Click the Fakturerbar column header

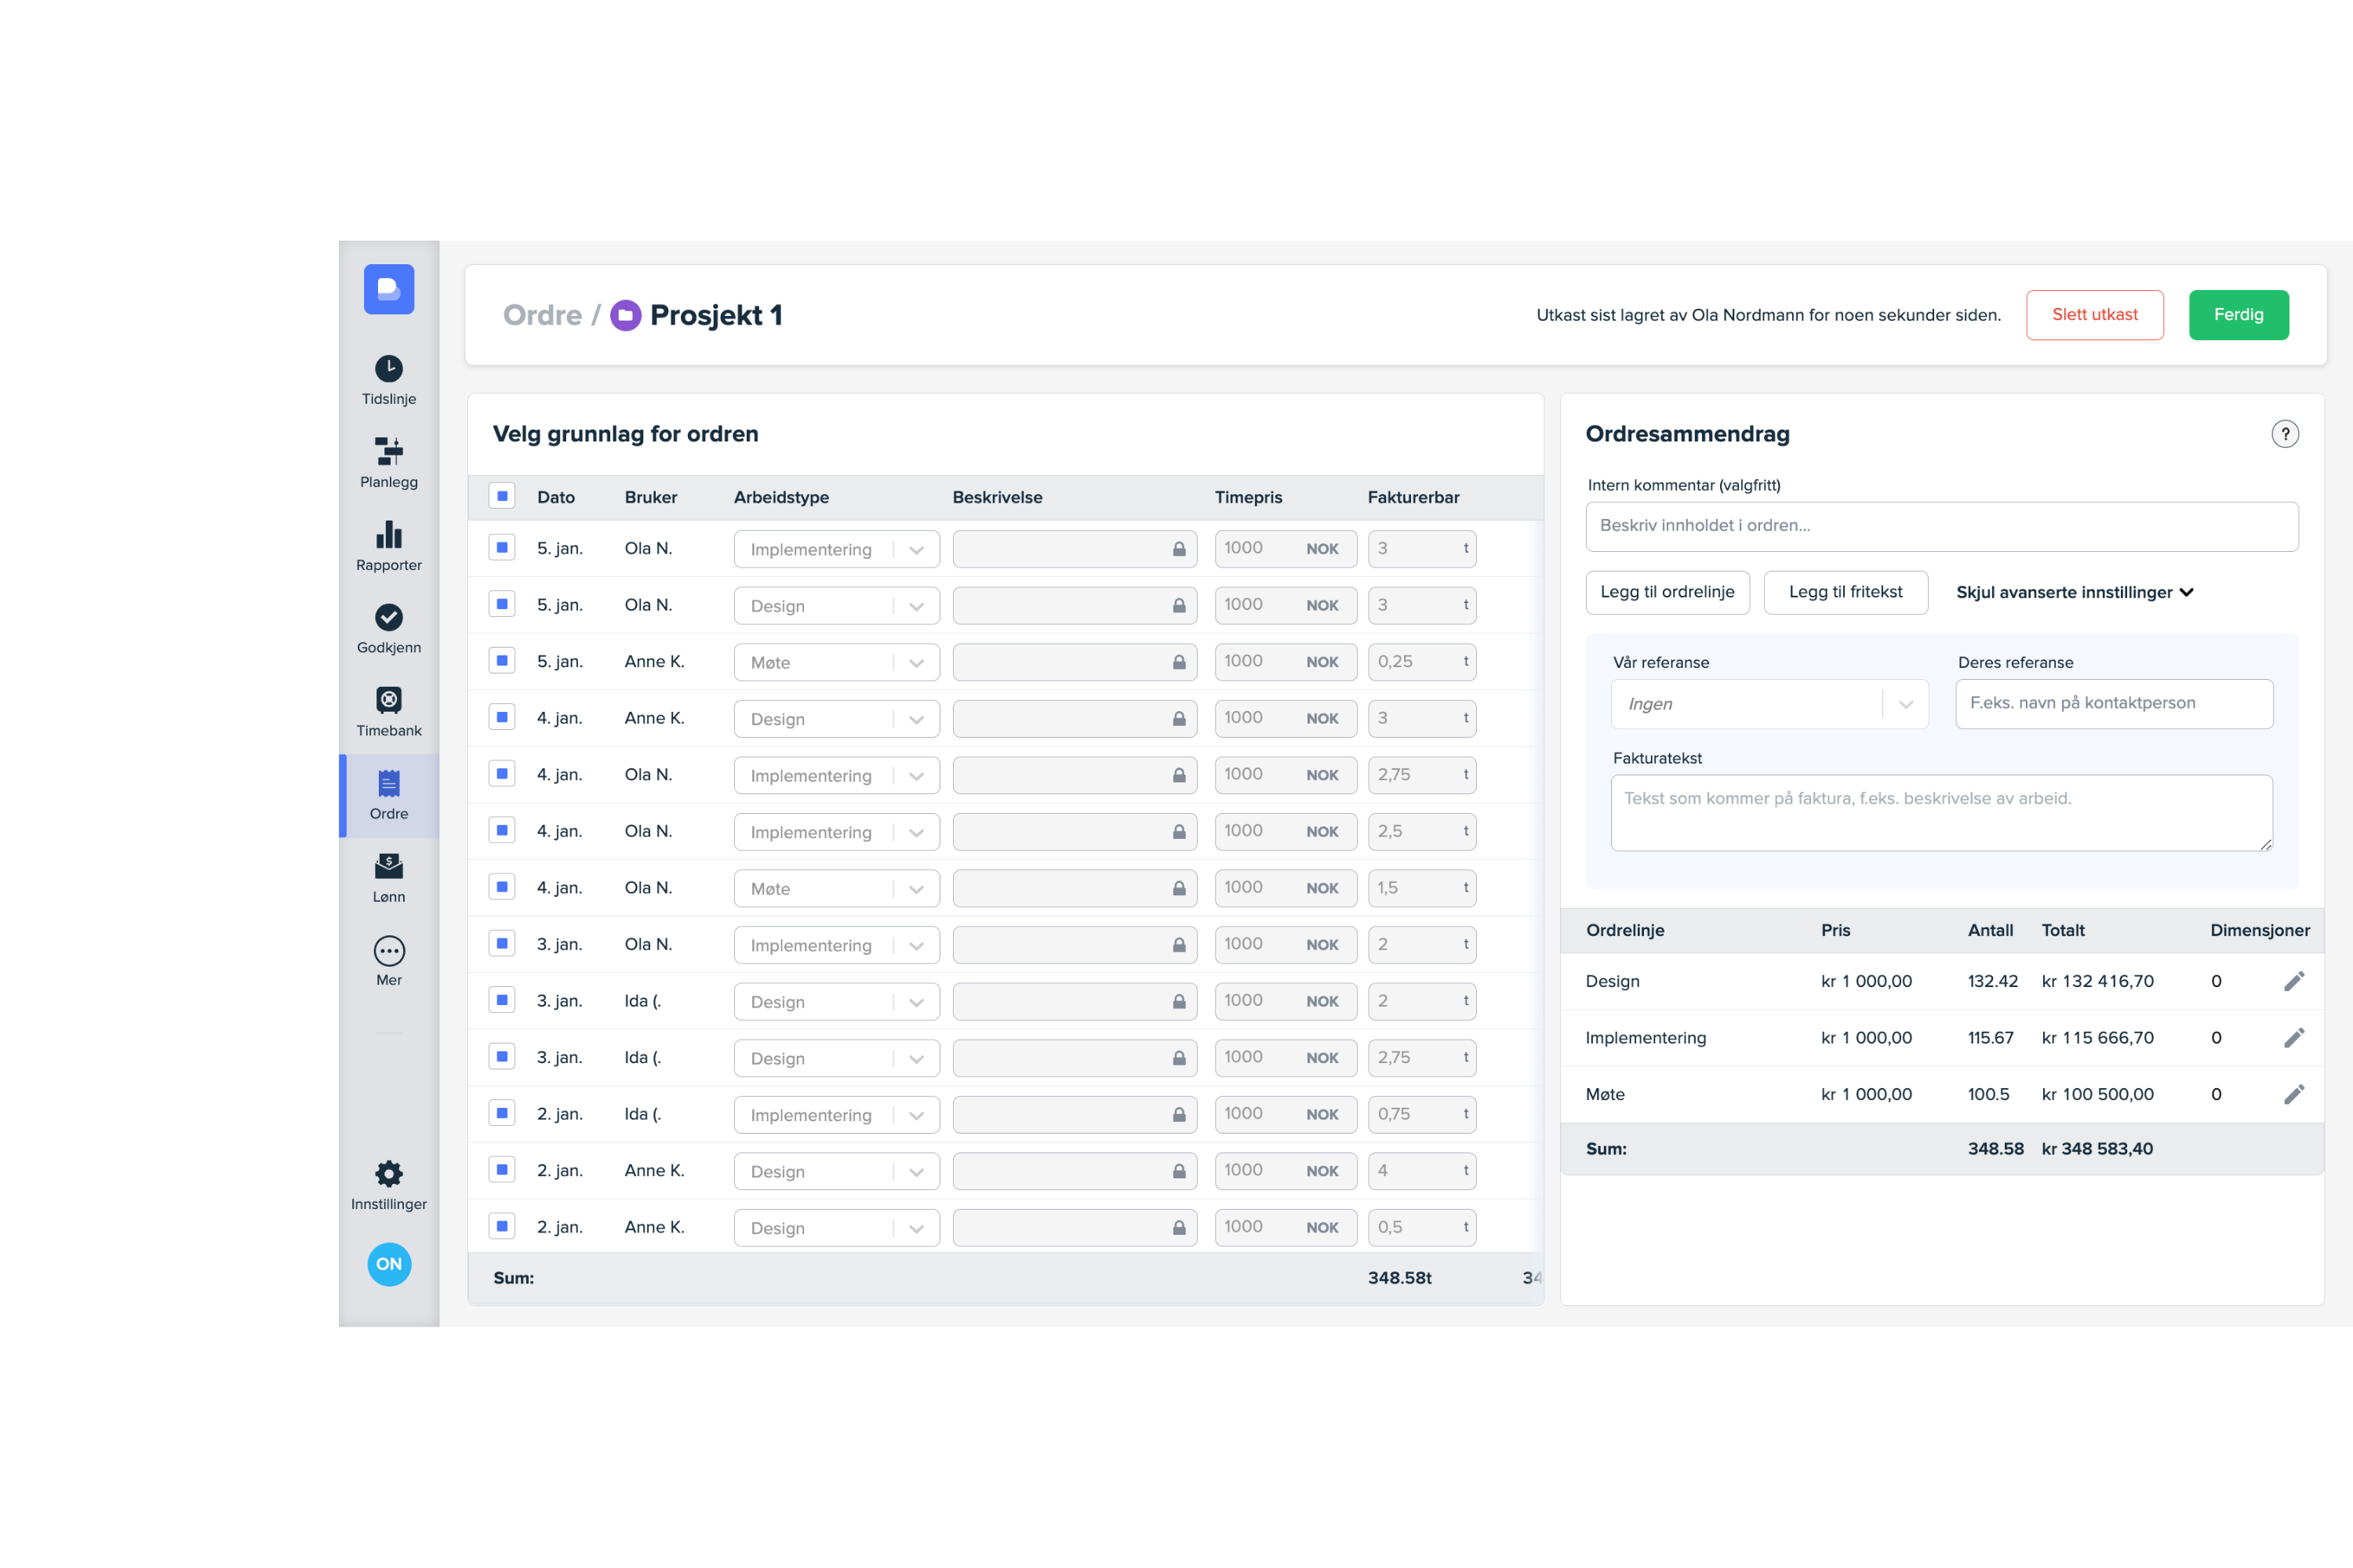[1413, 497]
